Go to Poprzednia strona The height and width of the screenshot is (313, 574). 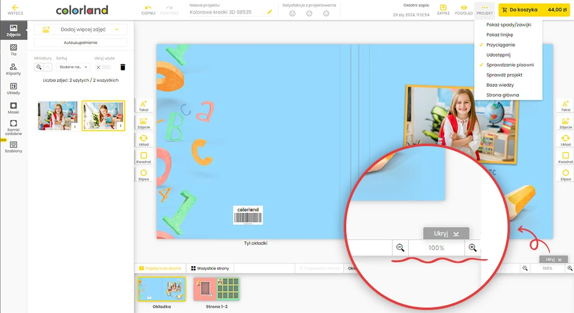319,268
